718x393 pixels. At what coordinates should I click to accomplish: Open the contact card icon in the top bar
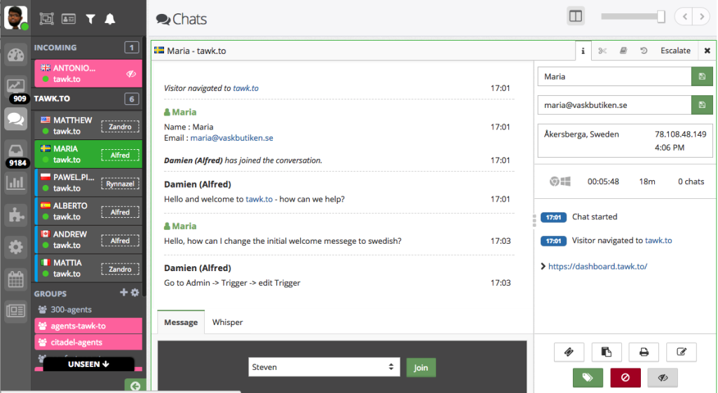[69, 19]
